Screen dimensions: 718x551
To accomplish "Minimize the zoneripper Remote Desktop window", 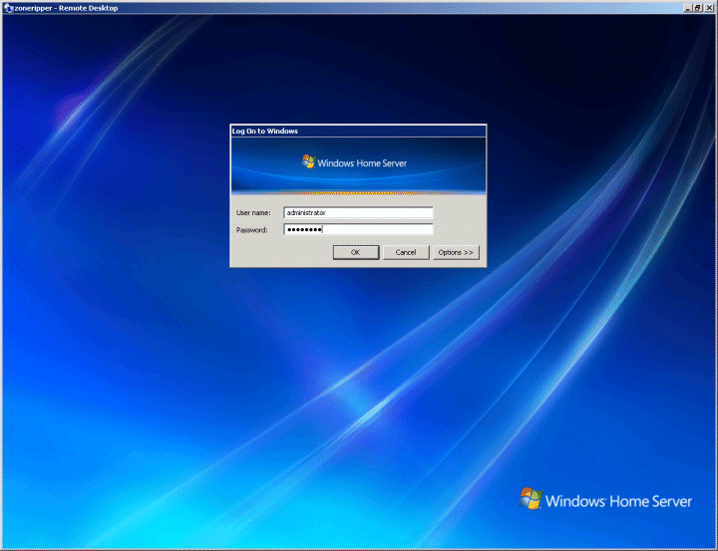I will coord(688,8).
